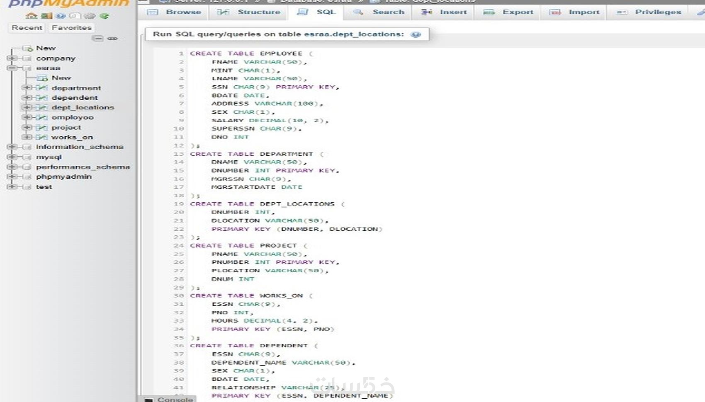This screenshot has height=402, width=705.
Task: Open the Favorites list
Action: [71, 28]
